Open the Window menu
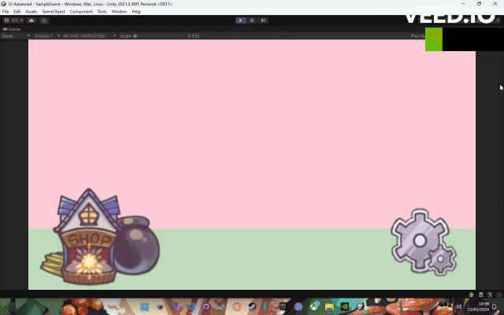This screenshot has width=504, height=315. (x=119, y=11)
